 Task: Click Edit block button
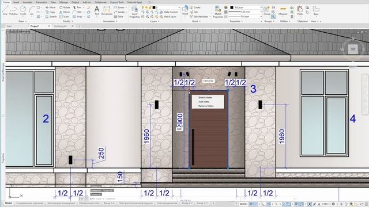tap(194, 12)
